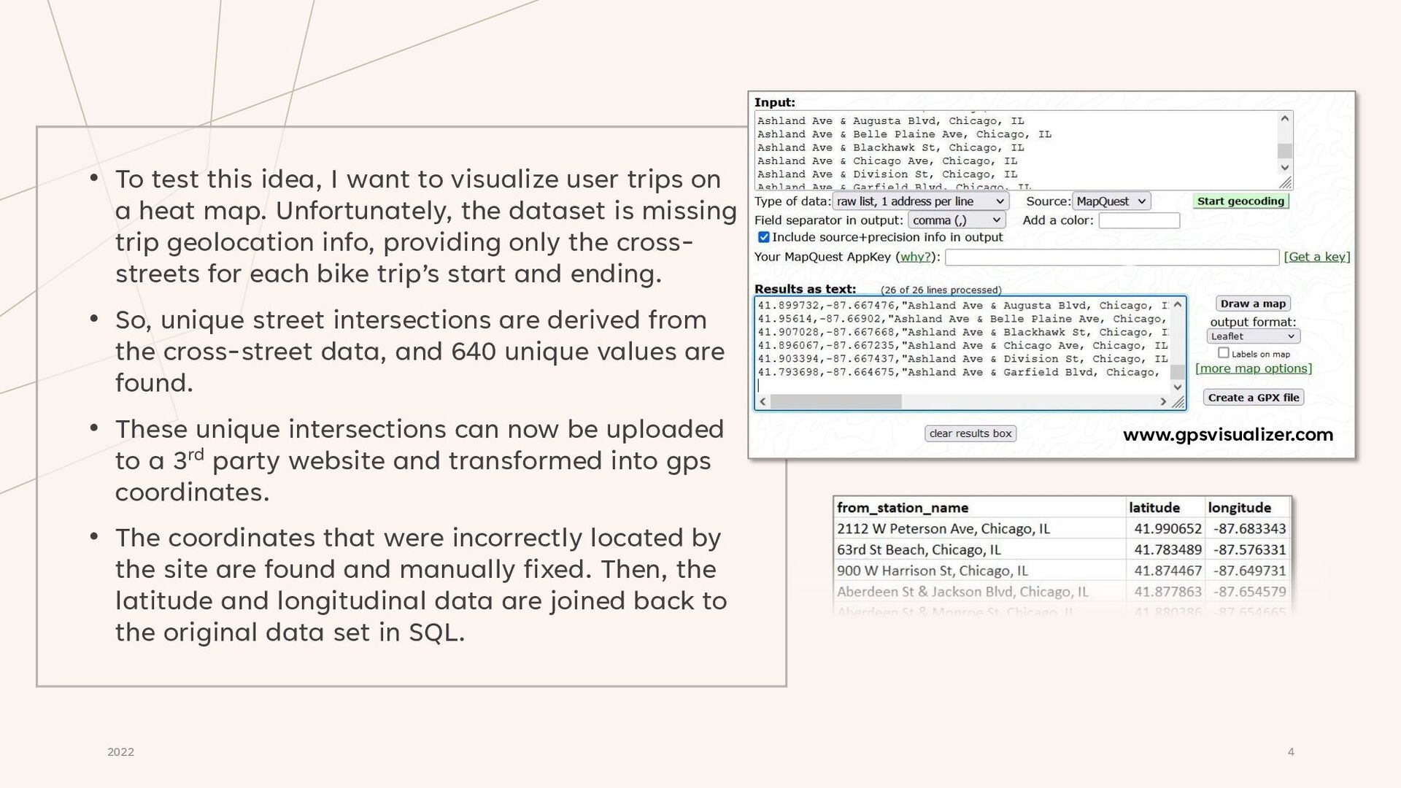Select result line starting 41.95614

[x=962, y=319]
